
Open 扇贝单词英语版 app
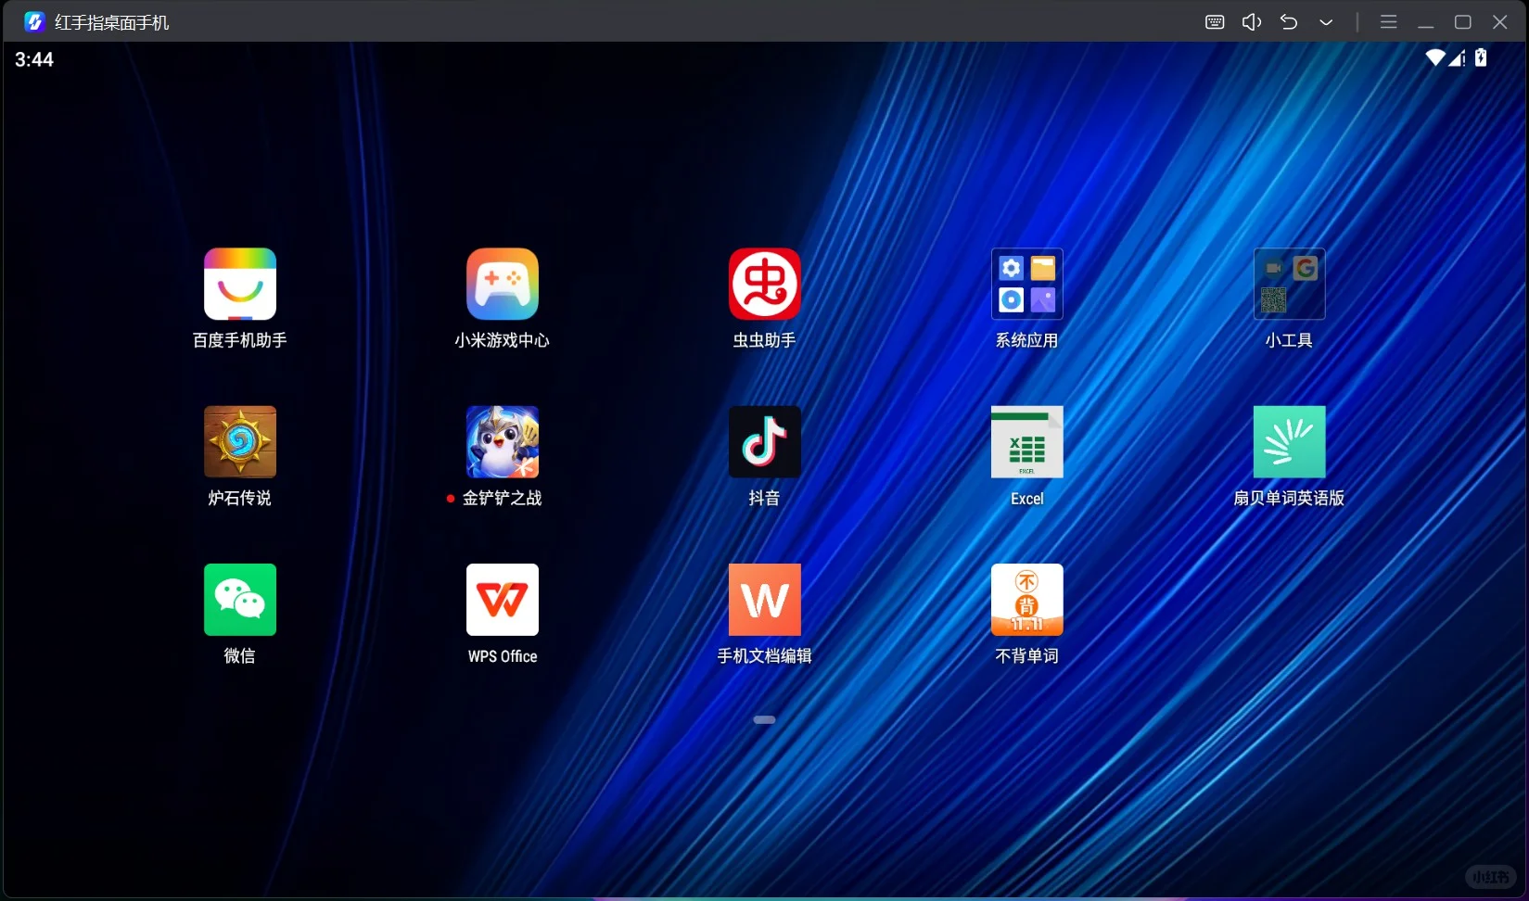click(x=1290, y=441)
